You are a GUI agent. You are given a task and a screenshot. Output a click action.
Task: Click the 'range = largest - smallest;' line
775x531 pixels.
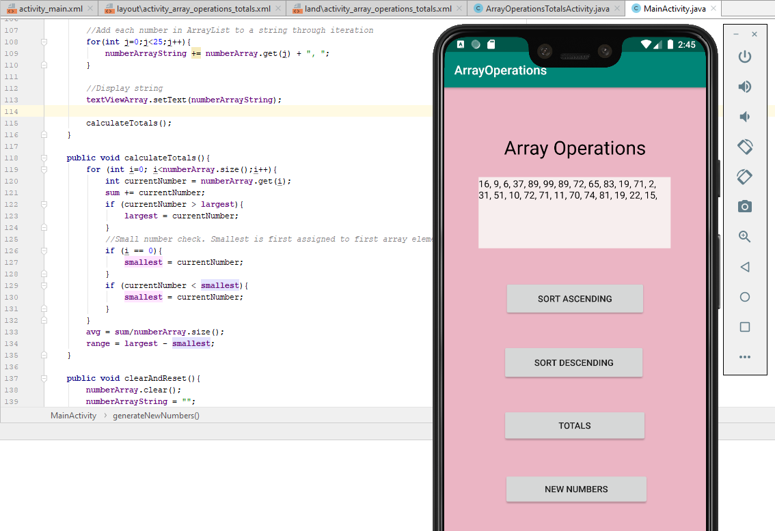point(150,343)
